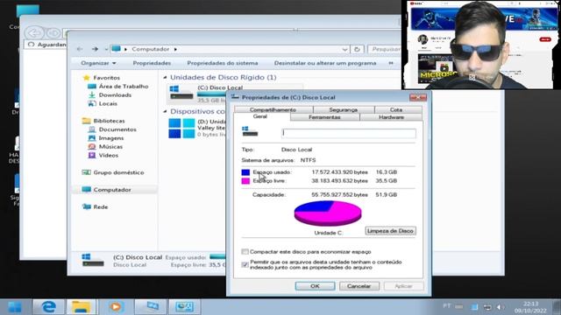Screen dimensions: 561x315
Task: Click Propriedades do sistema toolbar button
Action: coord(223,63)
